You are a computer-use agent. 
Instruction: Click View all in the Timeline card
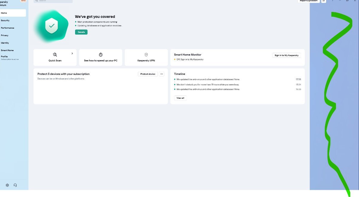pos(180,98)
